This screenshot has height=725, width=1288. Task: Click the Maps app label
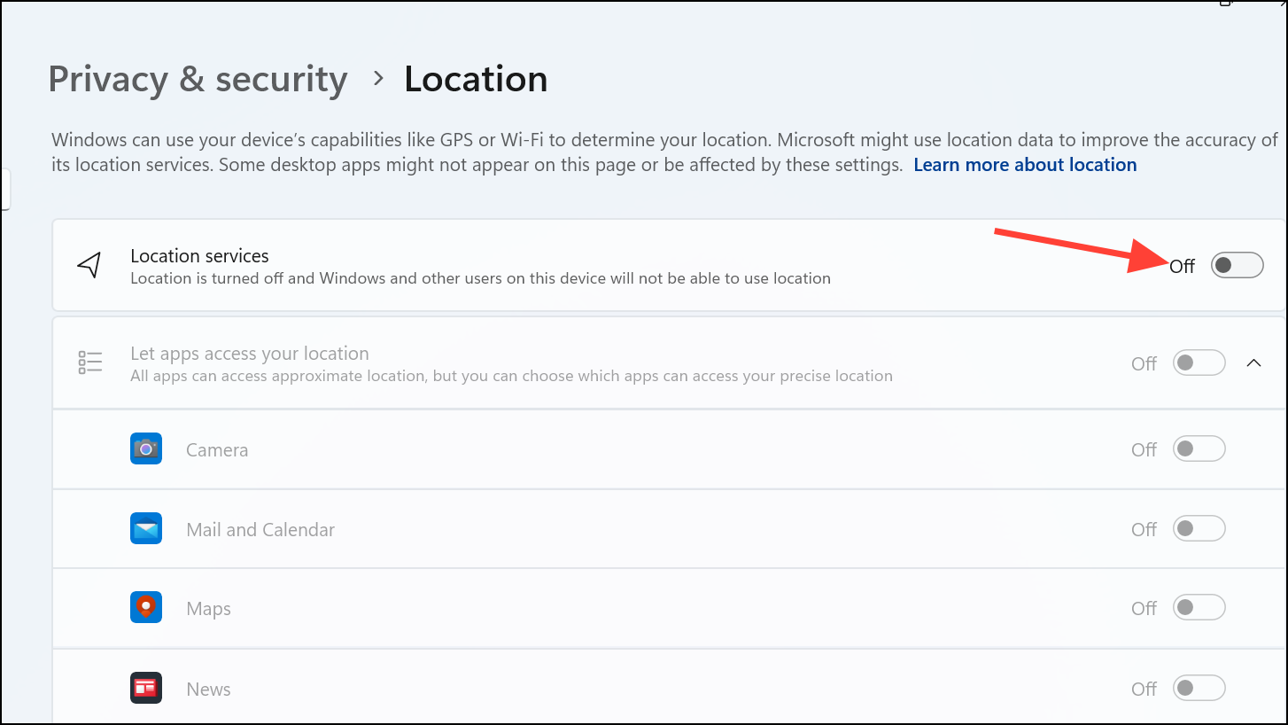coord(209,609)
